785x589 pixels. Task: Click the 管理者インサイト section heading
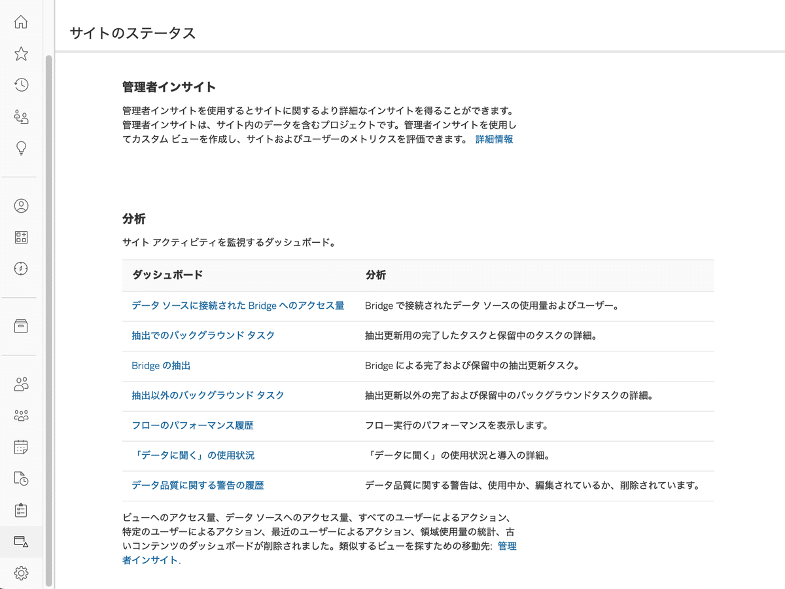[169, 87]
